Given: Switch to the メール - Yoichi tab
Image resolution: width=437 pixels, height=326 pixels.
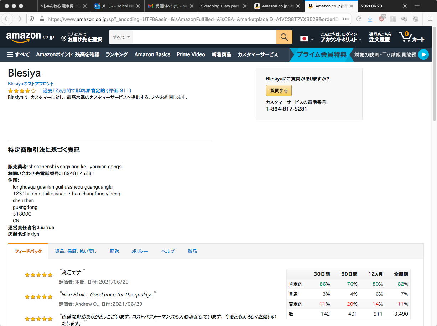Looking at the screenshot, I should point(118,6).
